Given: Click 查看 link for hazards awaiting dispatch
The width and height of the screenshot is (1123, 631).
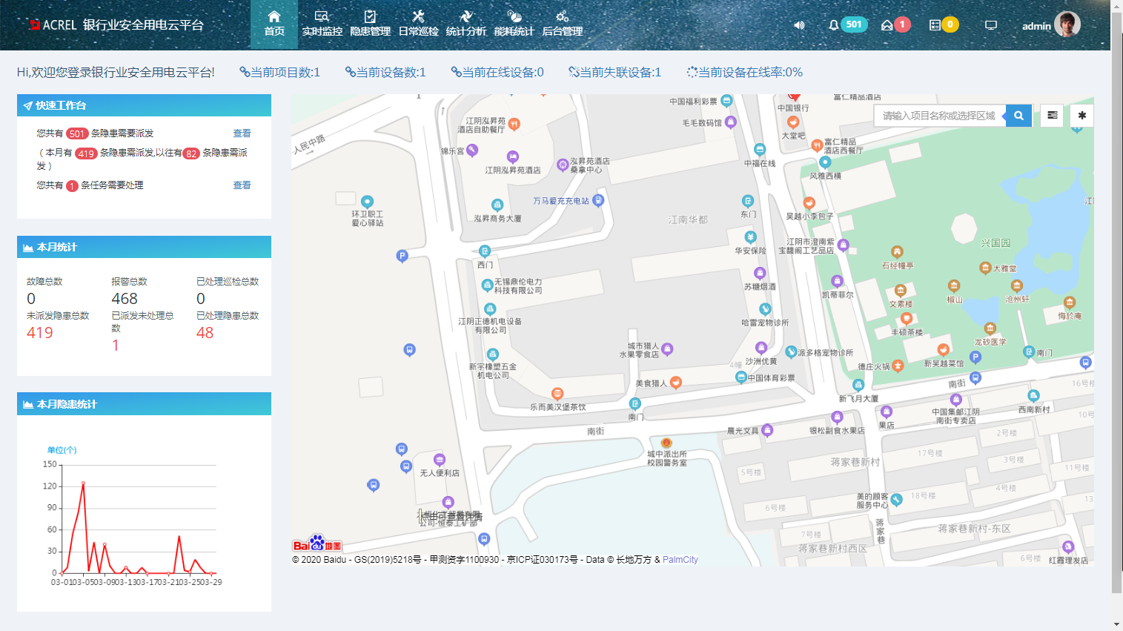Looking at the screenshot, I should 242,133.
